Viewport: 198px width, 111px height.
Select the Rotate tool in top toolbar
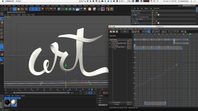[x=22, y=9]
